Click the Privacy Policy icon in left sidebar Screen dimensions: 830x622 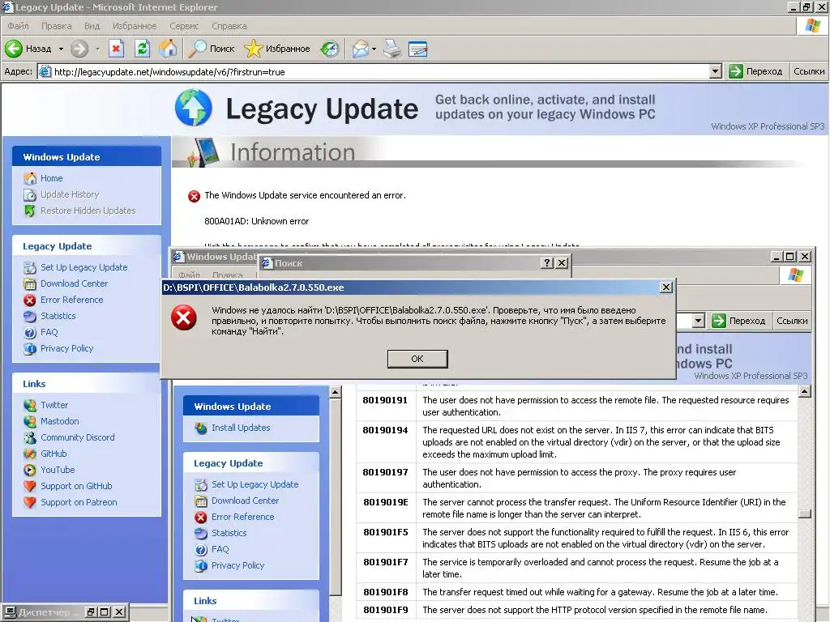click(x=30, y=348)
